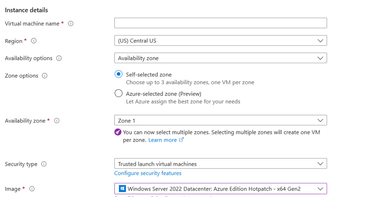The height and width of the screenshot is (197, 376).
Task: Select the Self-selected zone radio button
Action: pyautogui.click(x=119, y=74)
